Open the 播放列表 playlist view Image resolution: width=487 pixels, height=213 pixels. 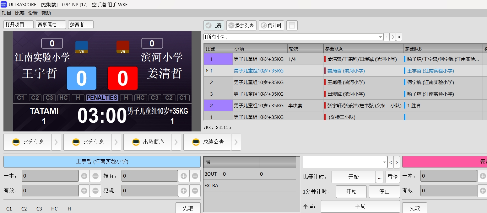click(x=241, y=25)
